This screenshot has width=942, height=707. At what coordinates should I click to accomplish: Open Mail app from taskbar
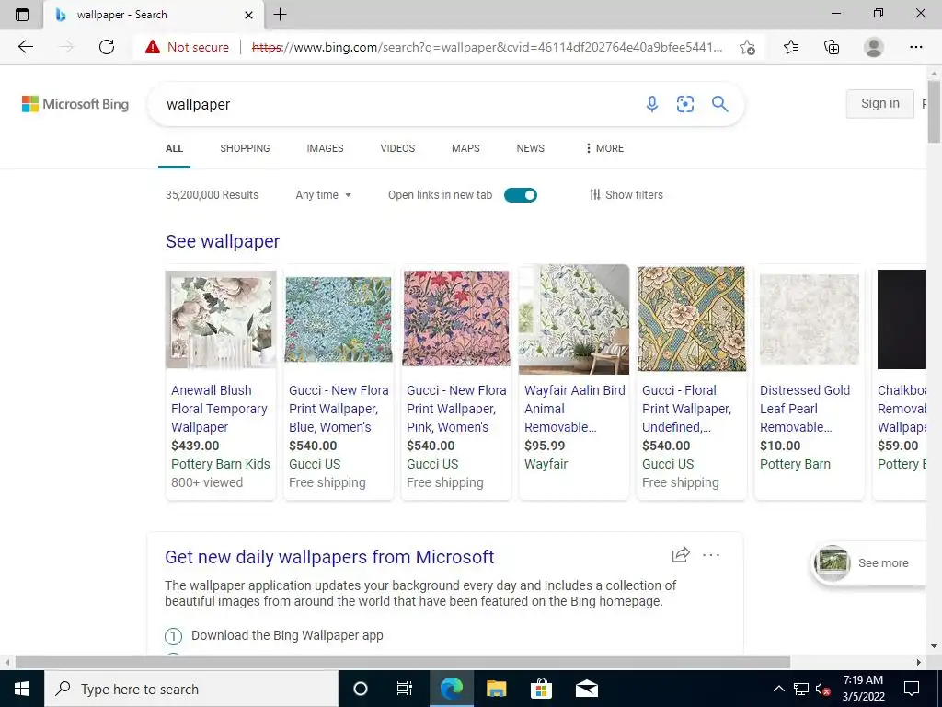click(586, 689)
